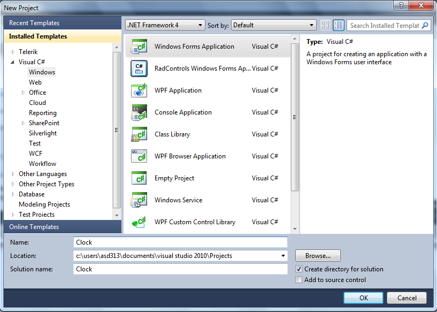Click the Console Application template icon
437x312 pixels.
(139, 112)
